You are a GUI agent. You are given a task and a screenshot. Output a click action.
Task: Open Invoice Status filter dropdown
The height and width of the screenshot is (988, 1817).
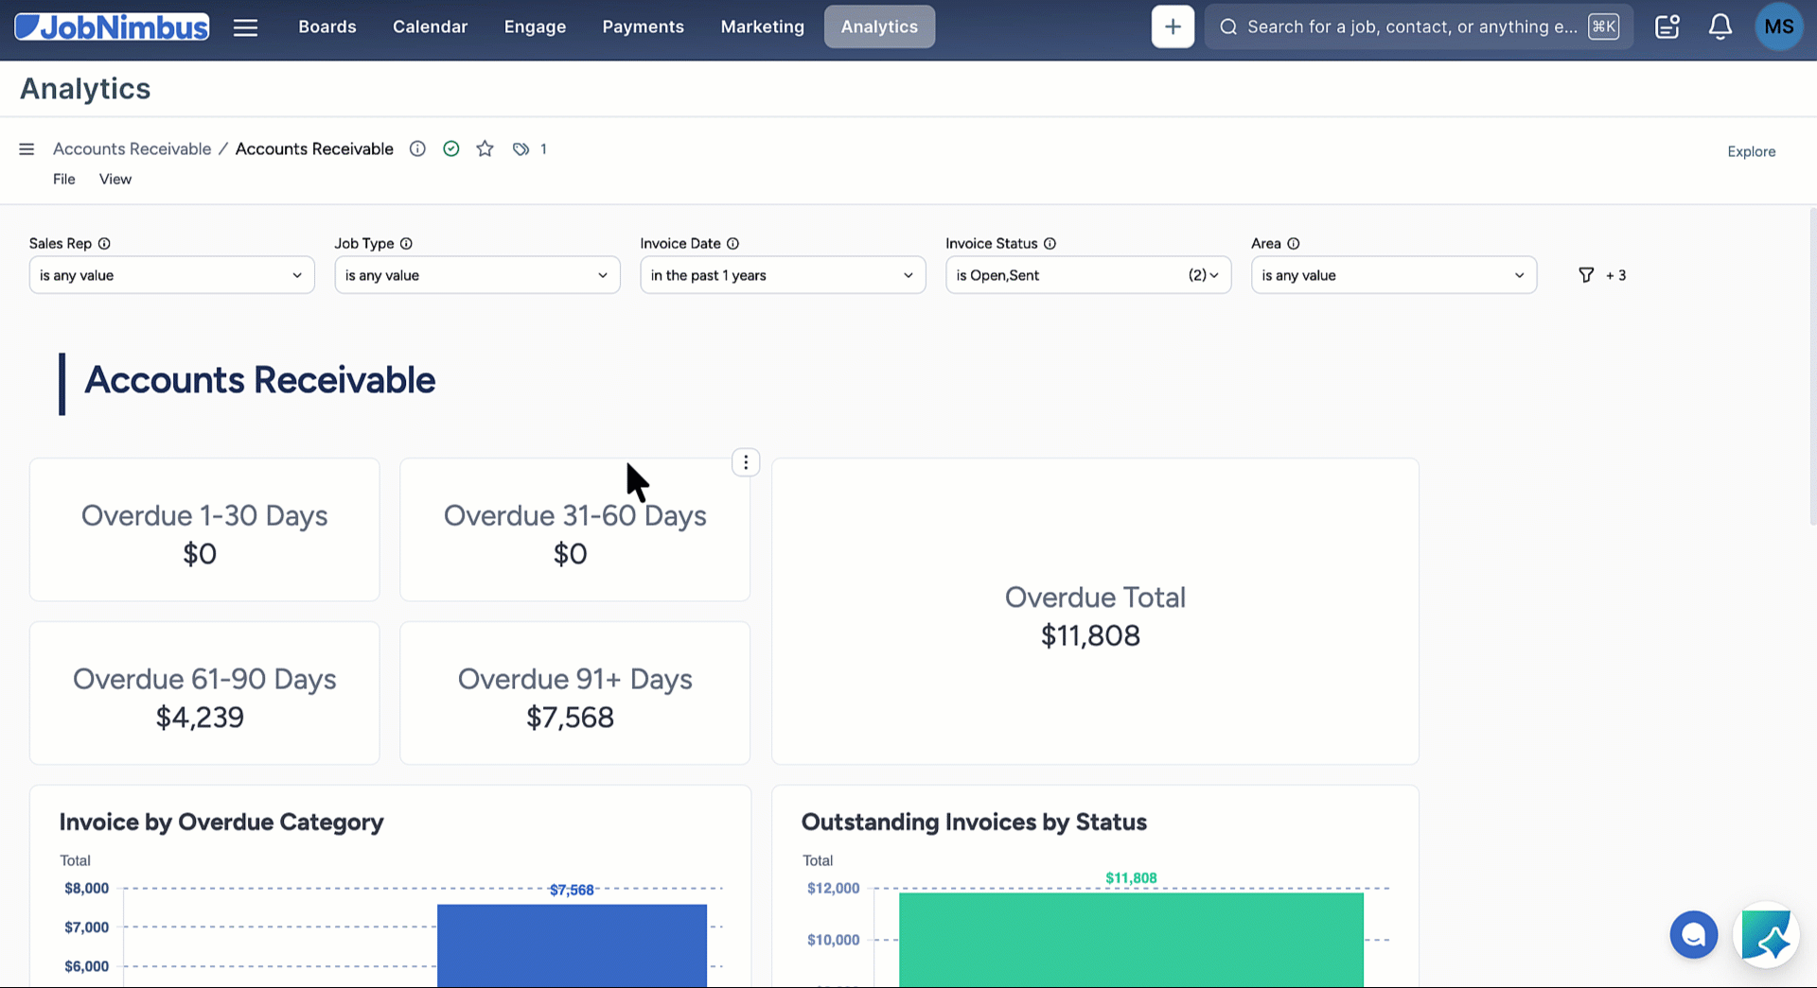pos(1088,275)
